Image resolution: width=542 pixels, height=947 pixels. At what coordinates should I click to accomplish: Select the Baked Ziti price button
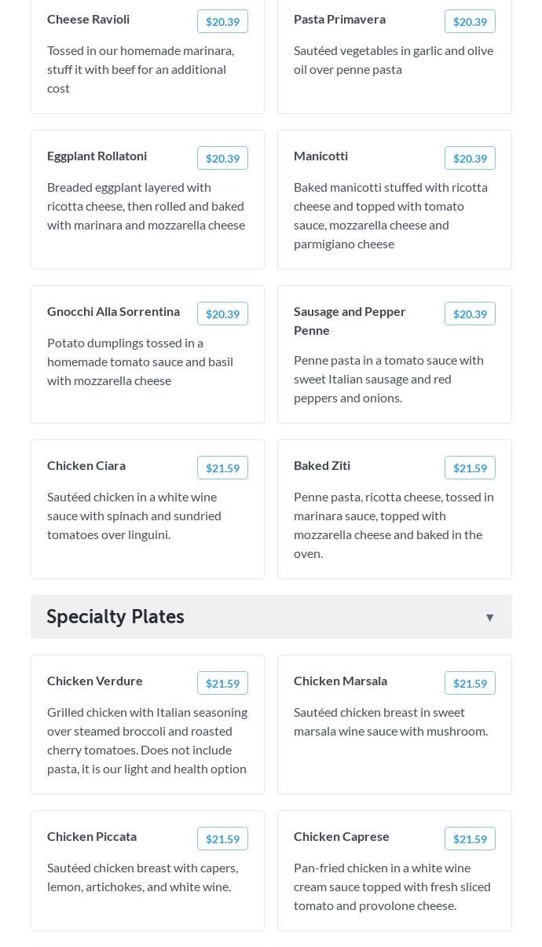pyautogui.click(x=470, y=468)
